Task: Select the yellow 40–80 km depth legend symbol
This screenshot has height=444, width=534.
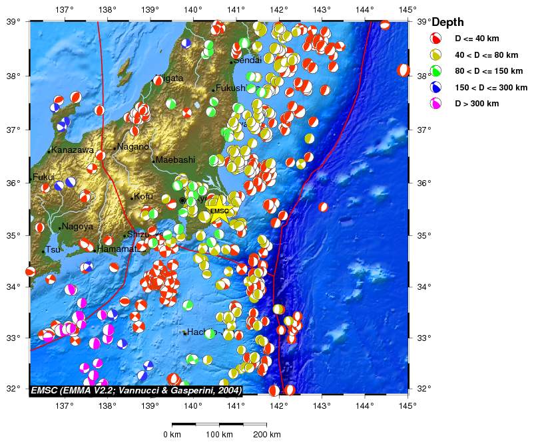Action: coord(436,54)
